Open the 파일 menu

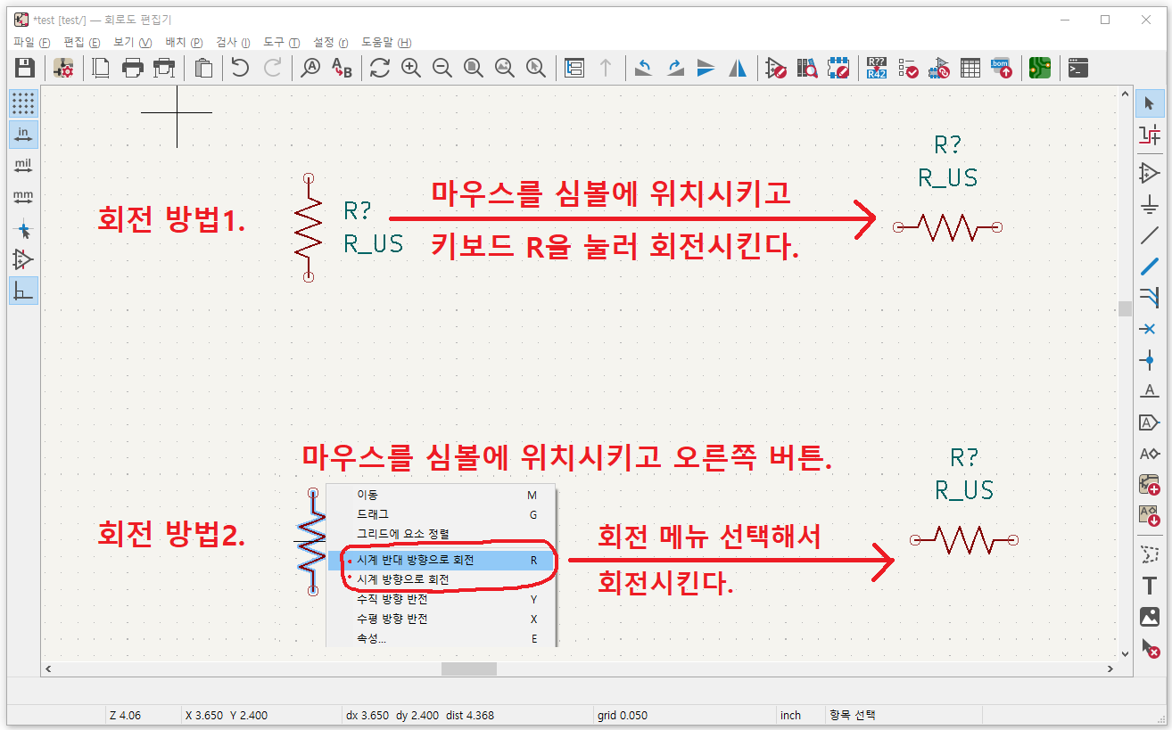pyautogui.click(x=32, y=42)
